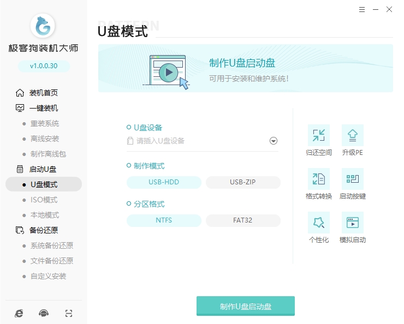Click the video illustration in the banner
The width and height of the screenshot is (404, 324).
[x=167, y=72]
